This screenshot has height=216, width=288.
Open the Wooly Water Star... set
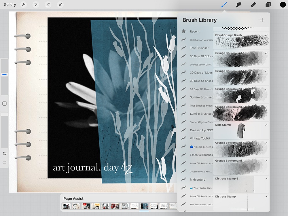(x=201, y=188)
